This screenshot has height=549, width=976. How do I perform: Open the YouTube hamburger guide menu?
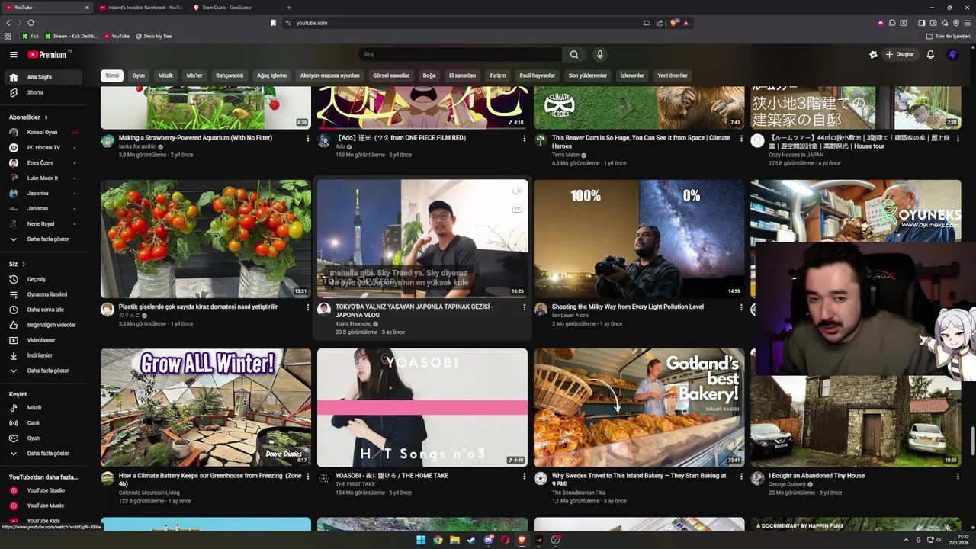point(13,54)
